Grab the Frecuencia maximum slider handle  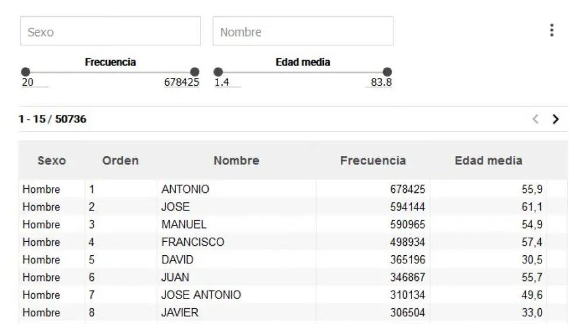pyautogui.click(x=195, y=72)
